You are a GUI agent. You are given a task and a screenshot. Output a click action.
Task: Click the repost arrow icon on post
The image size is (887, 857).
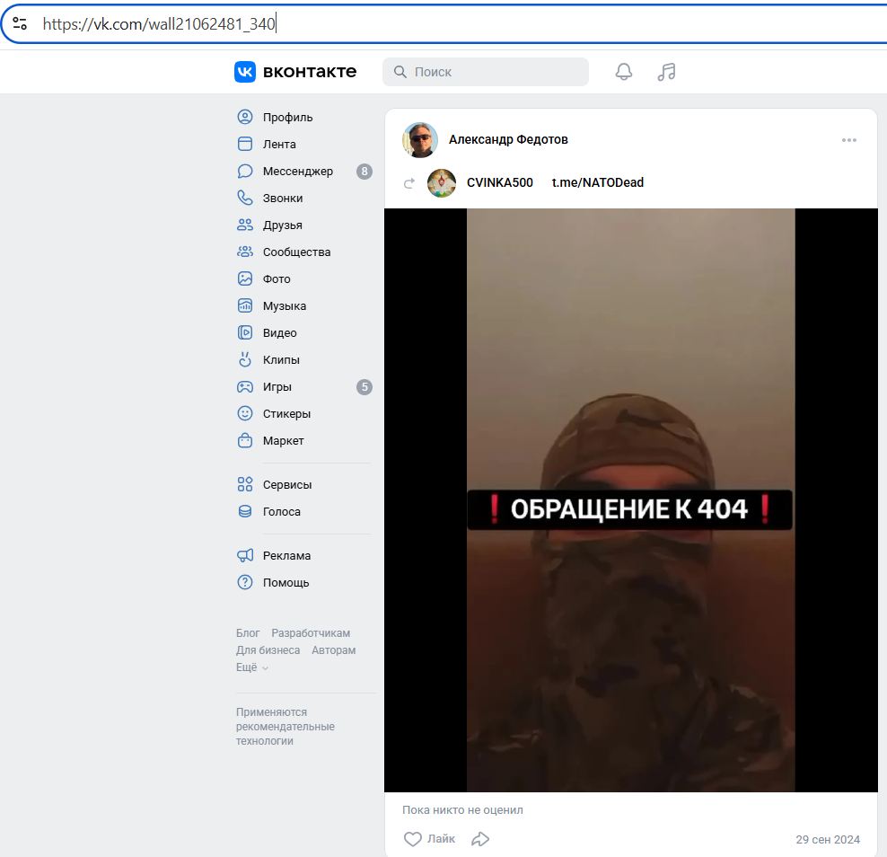click(408, 181)
